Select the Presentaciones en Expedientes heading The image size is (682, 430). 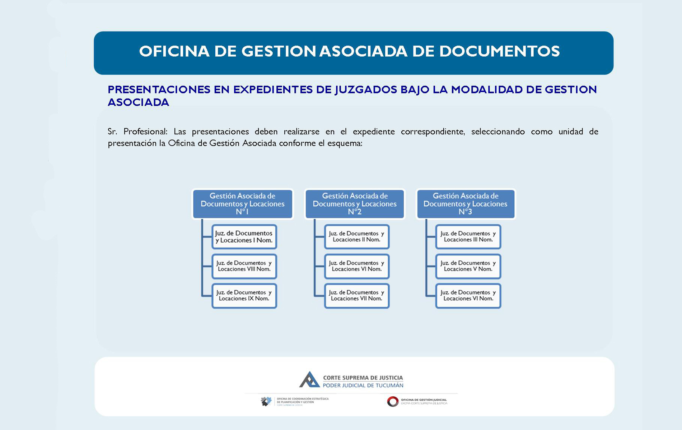pos(352,96)
